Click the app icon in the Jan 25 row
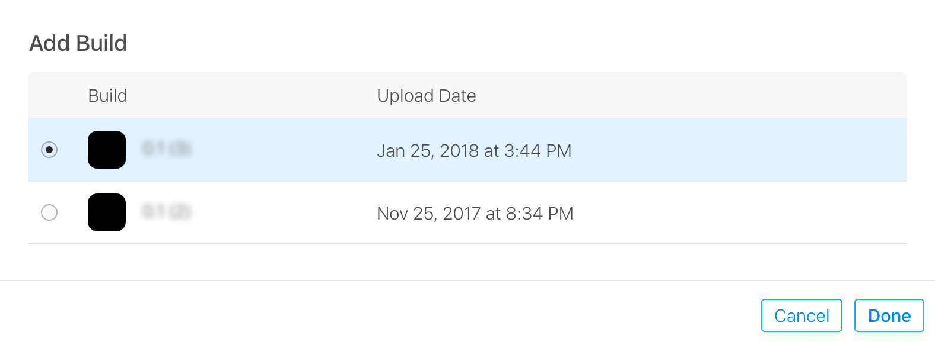The height and width of the screenshot is (342, 935). [x=107, y=150]
